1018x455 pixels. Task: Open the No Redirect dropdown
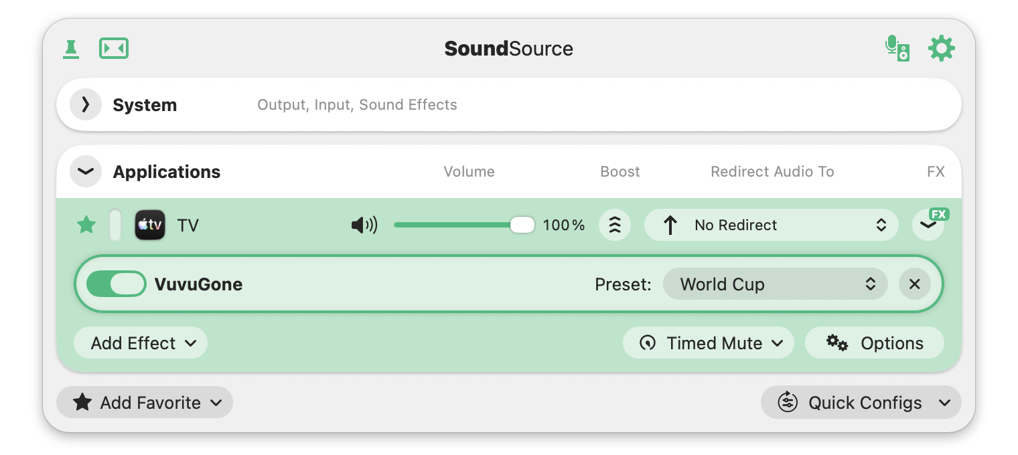[771, 225]
